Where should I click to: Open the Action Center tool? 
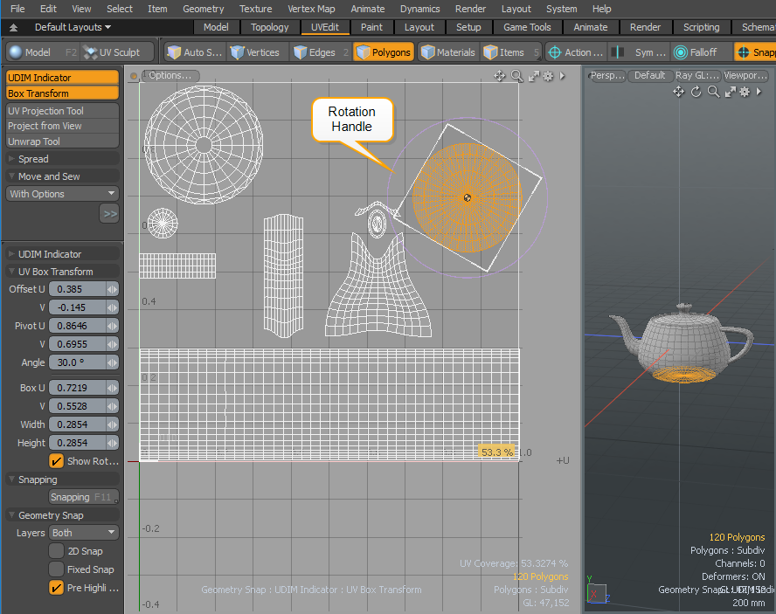tap(576, 52)
